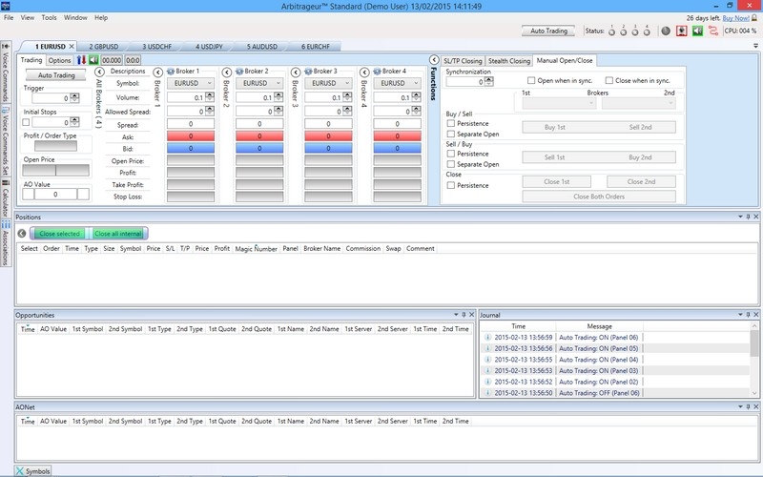The image size is (763, 477).
Task: Click the back arrow icon in Positions panel
Action: (22, 234)
